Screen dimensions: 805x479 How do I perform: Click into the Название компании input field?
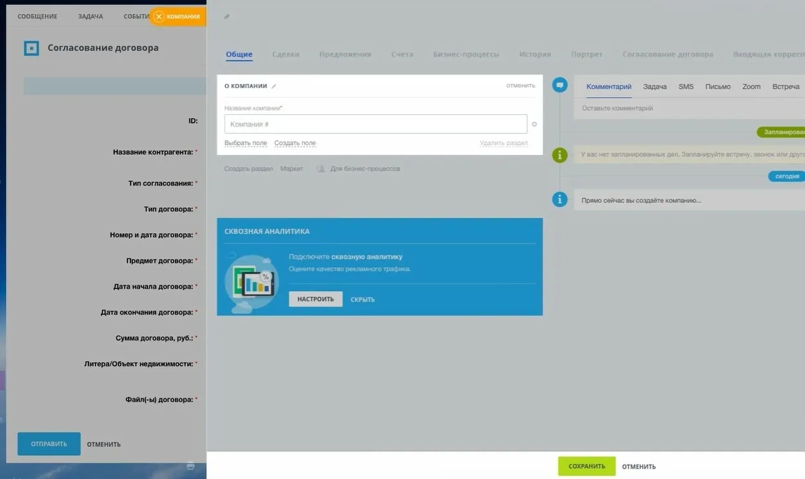376,124
